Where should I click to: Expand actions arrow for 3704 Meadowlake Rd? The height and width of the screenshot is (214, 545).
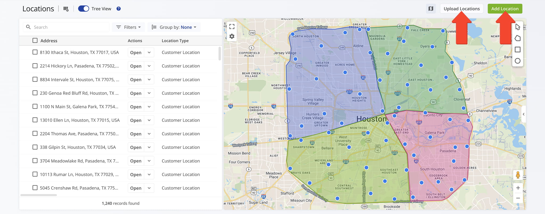pyautogui.click(x=149, y=161)
